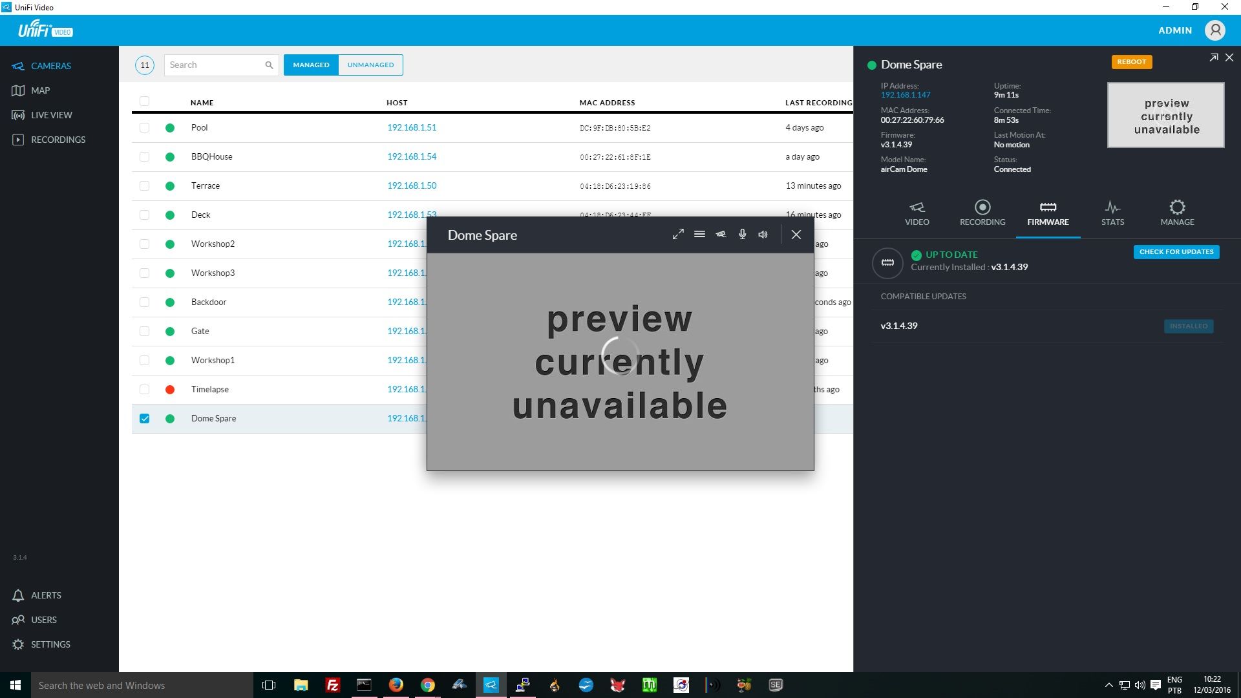Toggle speaker volume in preview header
Image resolution: width=1241 pixels, height=698 pixels.
pyautogui.click(x=763, y=235)
